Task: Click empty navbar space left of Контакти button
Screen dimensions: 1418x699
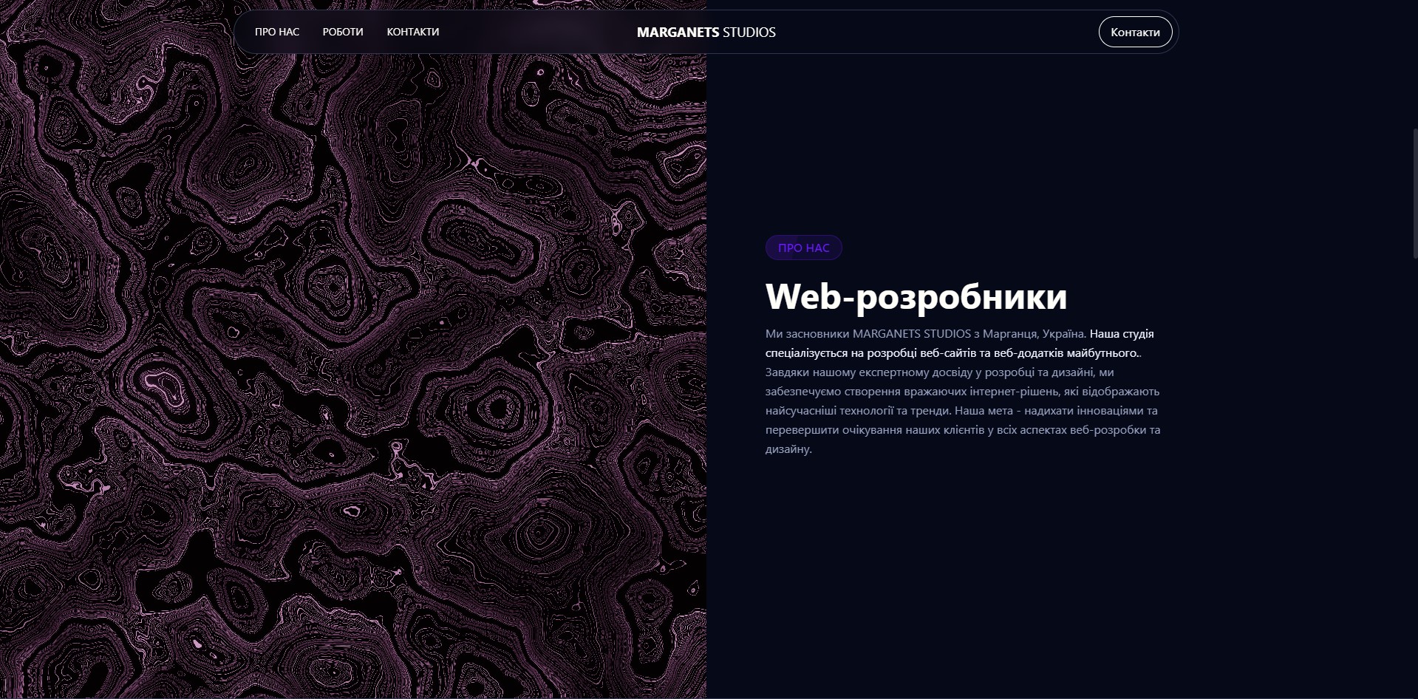Action: (961, 32)
